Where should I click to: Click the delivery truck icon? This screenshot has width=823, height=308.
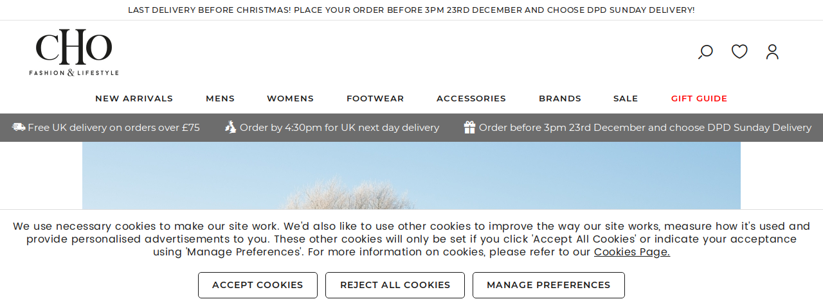point(19,127)
